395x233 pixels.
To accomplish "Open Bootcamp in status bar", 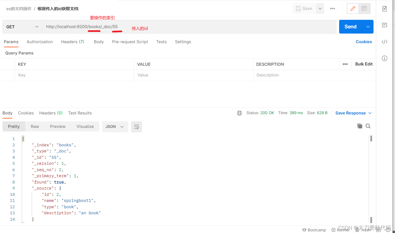I will (x=314, y=230).
